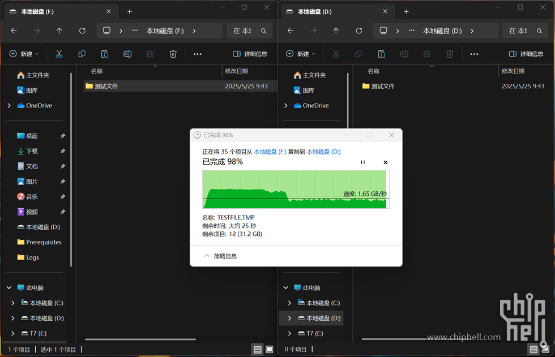Click search magnifier in F: window
The width and height of the screenshot is (555, 357).
(x=264, y=31)
